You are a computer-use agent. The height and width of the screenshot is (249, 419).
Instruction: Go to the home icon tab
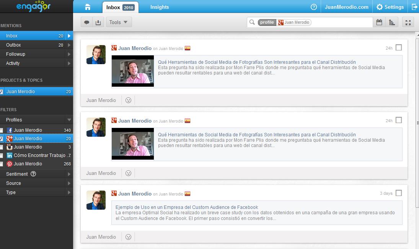[x=88, y=7]
